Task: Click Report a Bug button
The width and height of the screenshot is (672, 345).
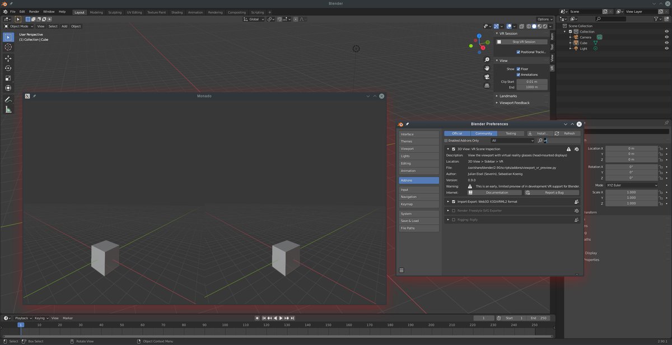Action: [x=552, y=192]
